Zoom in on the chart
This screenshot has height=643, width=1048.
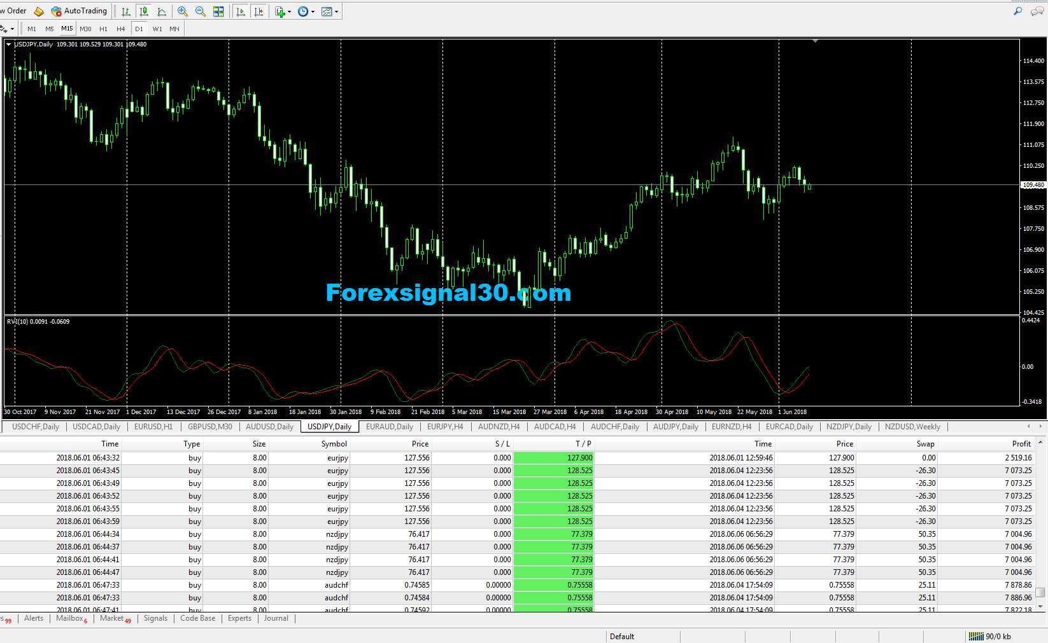coord(182,11)
